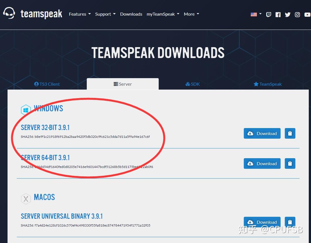Image resolution: width=311 pixels, height=243 pixels.
Task: Open the SDK tab
Action: 192,84
